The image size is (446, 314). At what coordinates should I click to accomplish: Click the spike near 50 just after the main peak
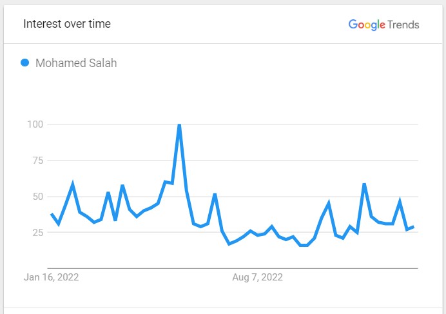click(215, 195)
